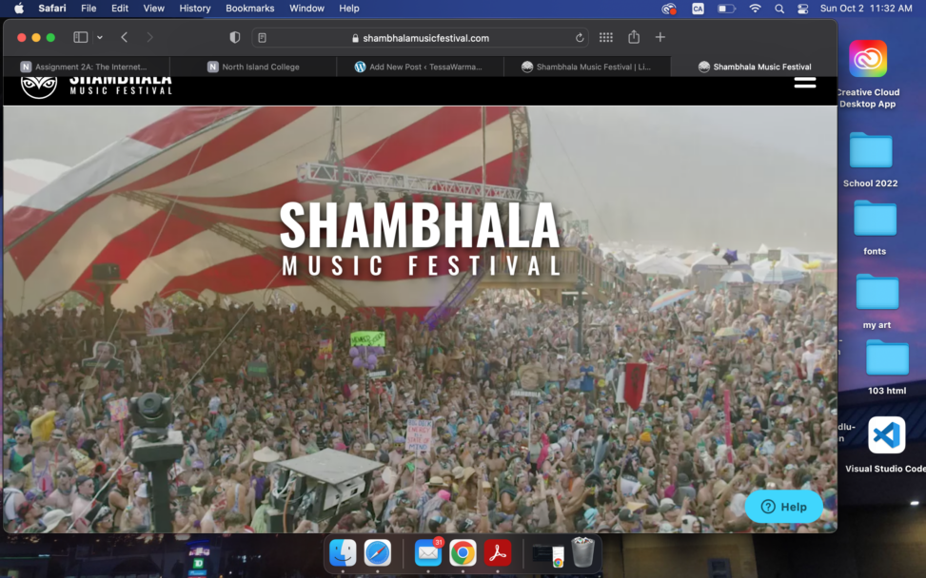Image resolution: width=926 pixels, height=578 pixels.
Task: Open the Safari application menu
Action: [x=52, y=9]
